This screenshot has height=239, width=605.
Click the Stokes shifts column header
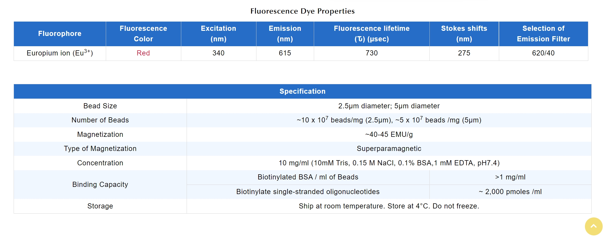tap(464, 34)
